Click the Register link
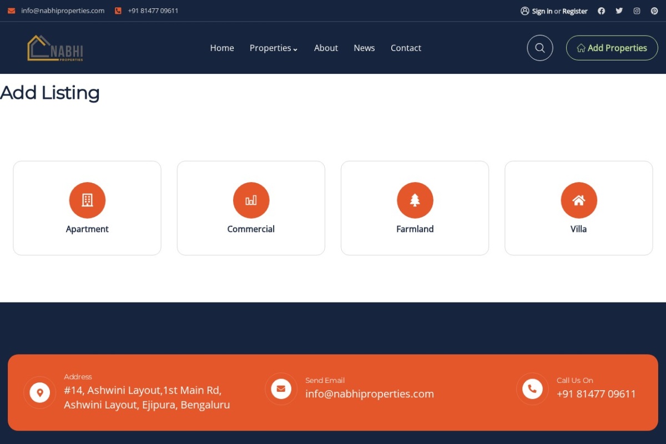The image size is (666, 444). coord(575,11)
